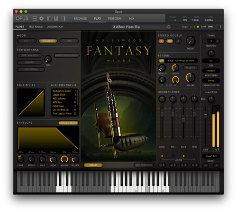Open the three-dot options menu
Screen dimensions: 237x212
tap(220, 27)
